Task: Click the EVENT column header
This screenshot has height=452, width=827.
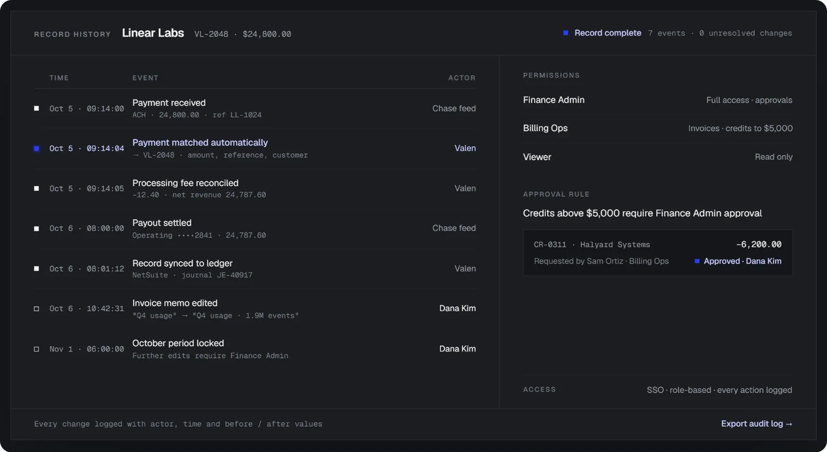Action: (x=145, y=78)
